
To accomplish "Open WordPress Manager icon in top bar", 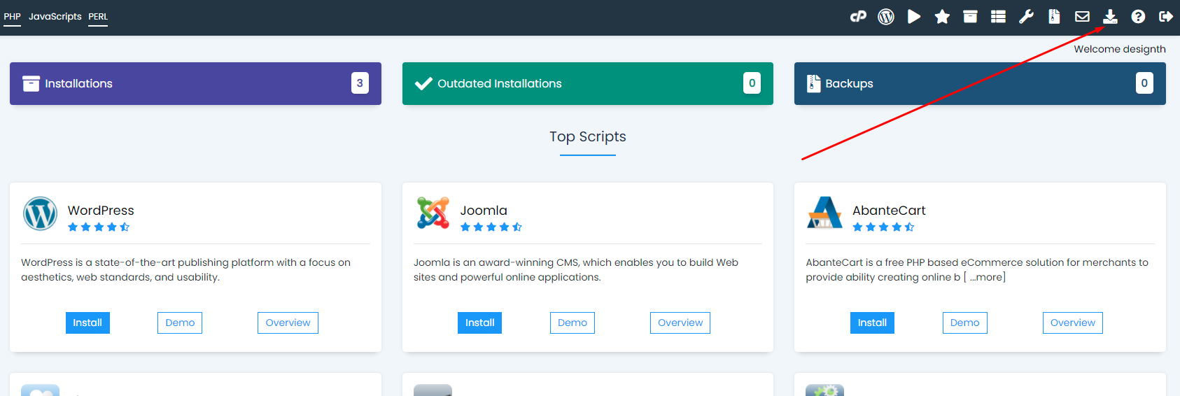I will point(886,17).
